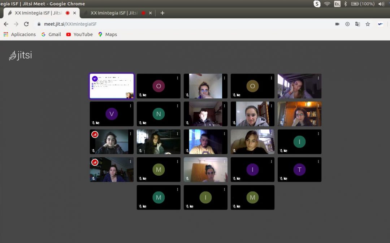Click the zoom indicator icon in address bar
The height and width of the screenshot is (243, 390).
click(x=347, y=24)
